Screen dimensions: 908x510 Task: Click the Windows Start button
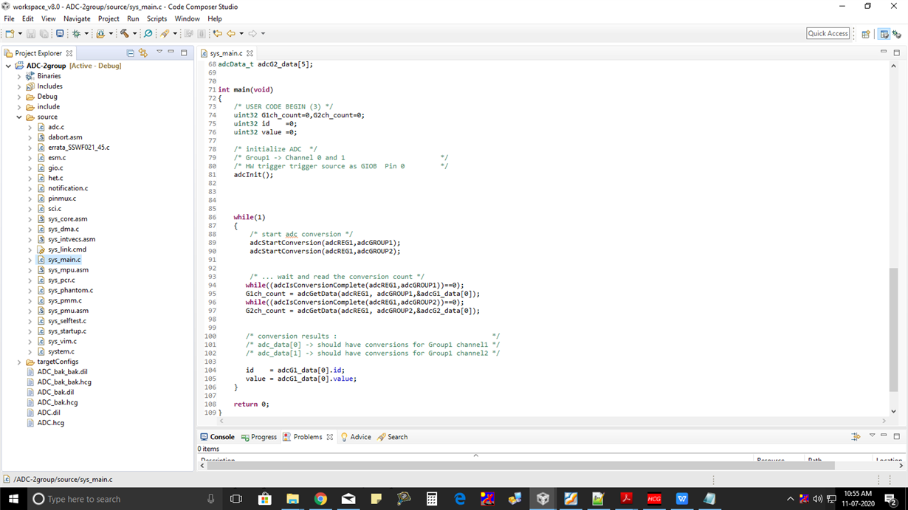(13, 499)
